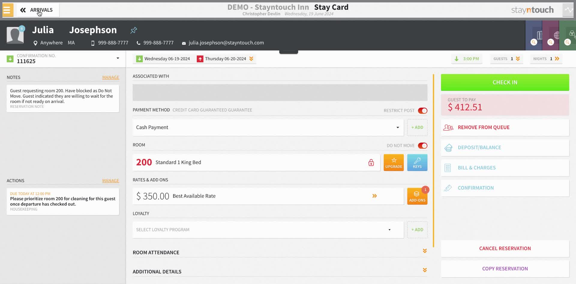Click the Remove From Queue people icon
This screenshot has height=284, width=576.
(448, 128)
